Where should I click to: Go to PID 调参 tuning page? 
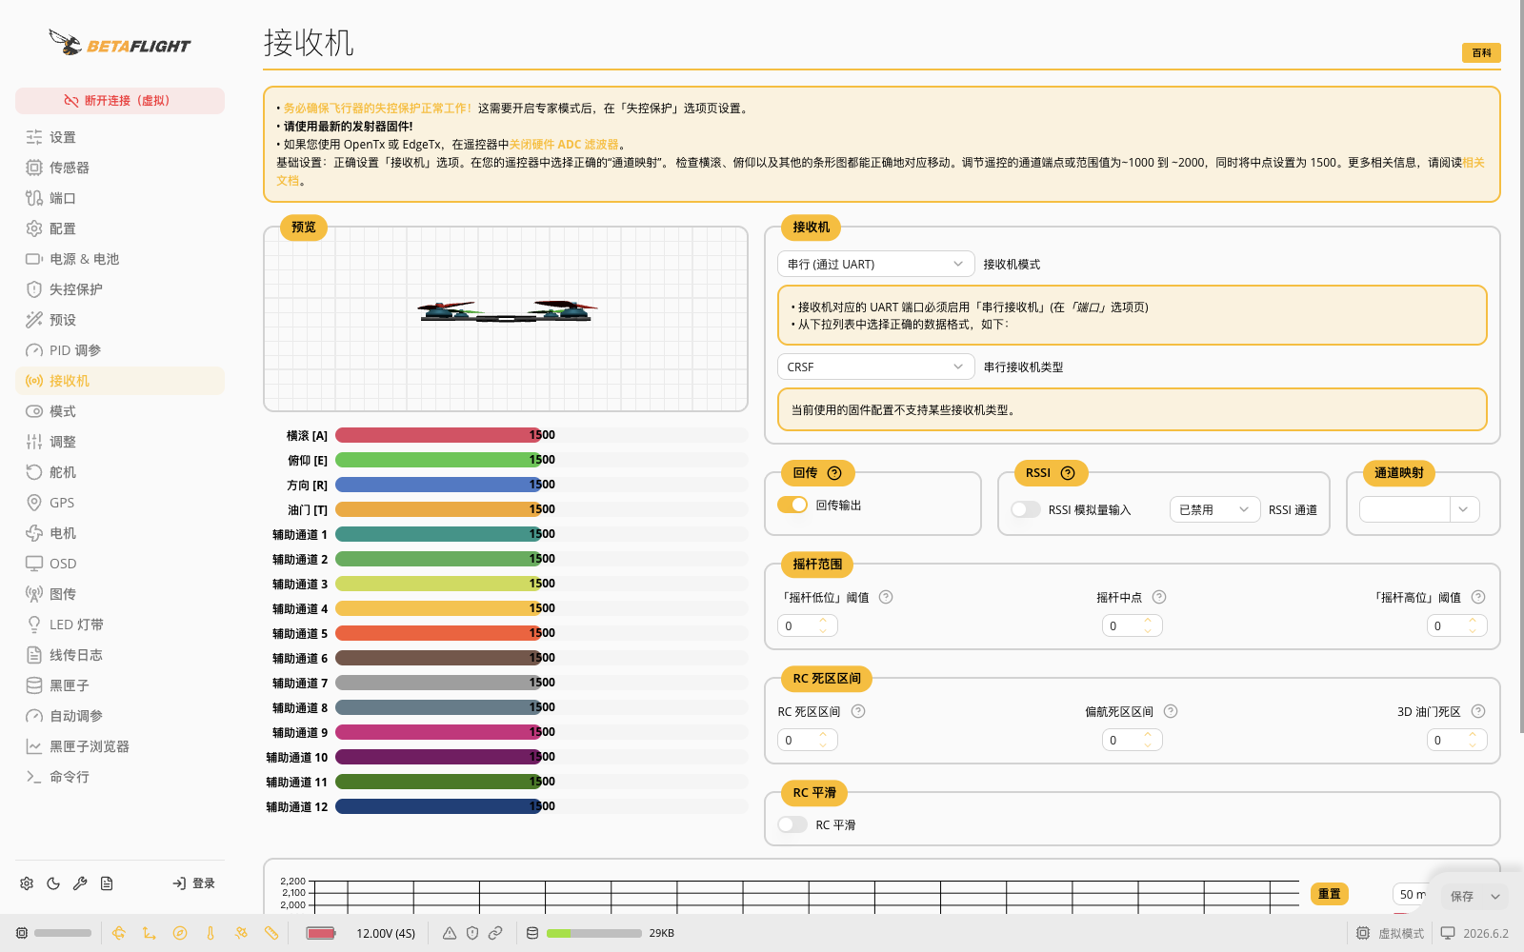120,350
